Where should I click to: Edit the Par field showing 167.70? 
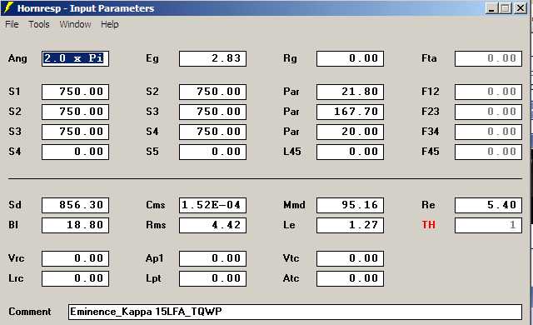coord(350,112)
